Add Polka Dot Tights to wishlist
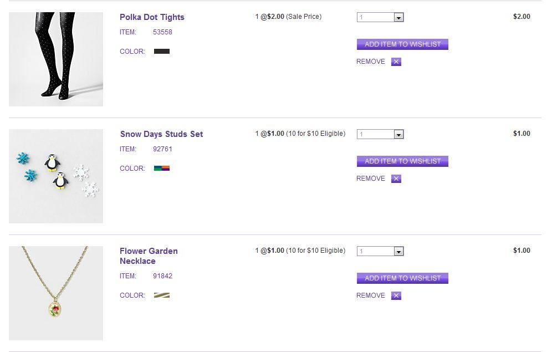547x352 pixels. point(402,44)
